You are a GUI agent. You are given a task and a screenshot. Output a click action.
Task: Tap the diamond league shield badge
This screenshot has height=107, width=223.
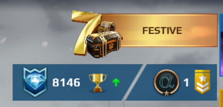[35, 82]
